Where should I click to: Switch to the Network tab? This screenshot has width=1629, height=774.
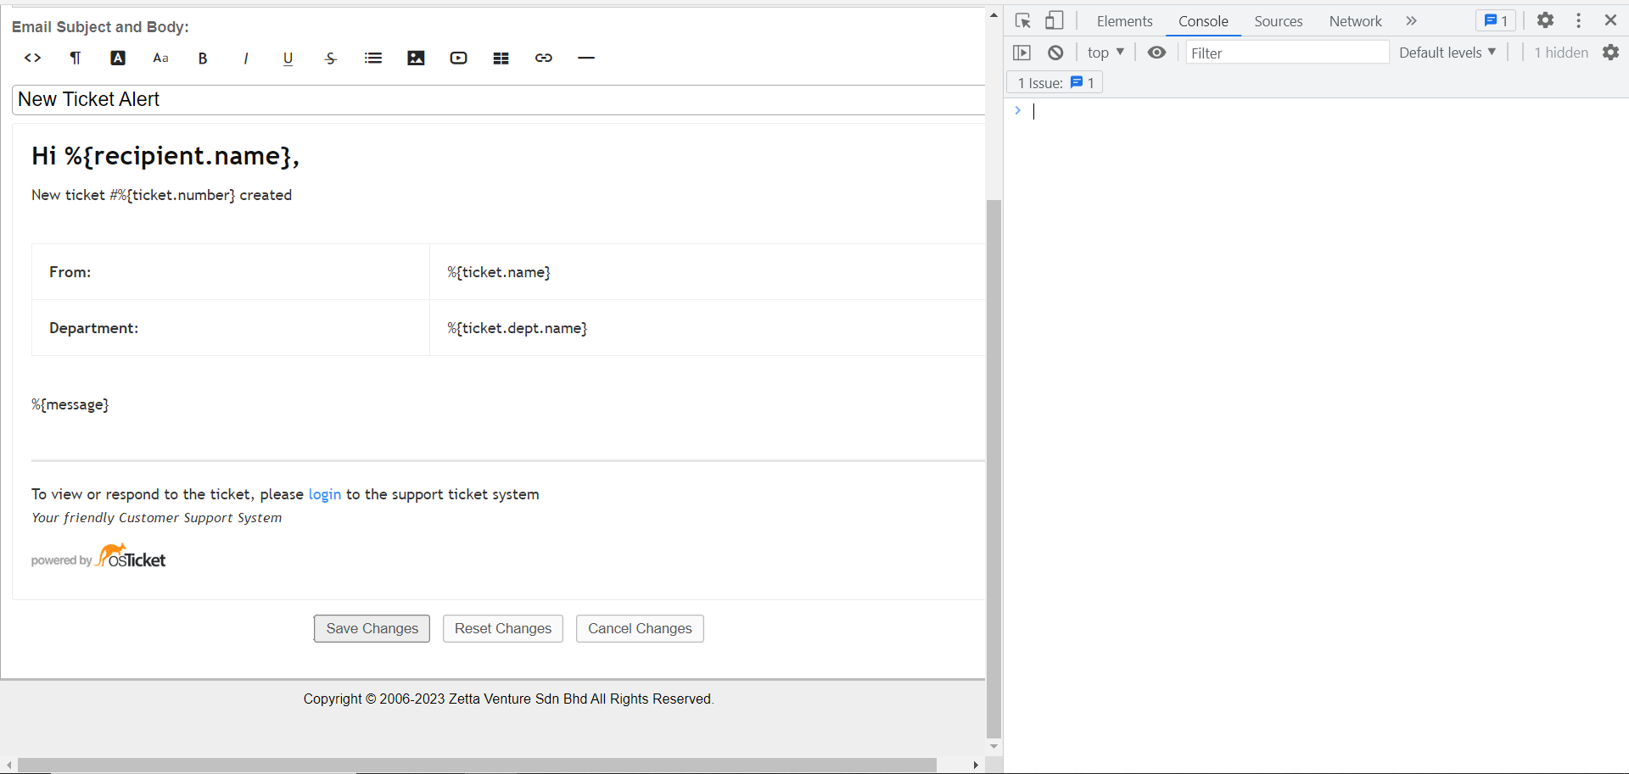[x=1355, y=21]
